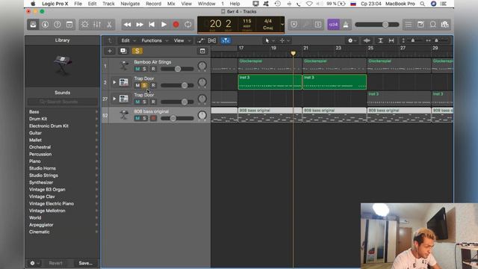This screenshot has width=478, height=269.
Task: Open the List Editors button
Action: 409,25
